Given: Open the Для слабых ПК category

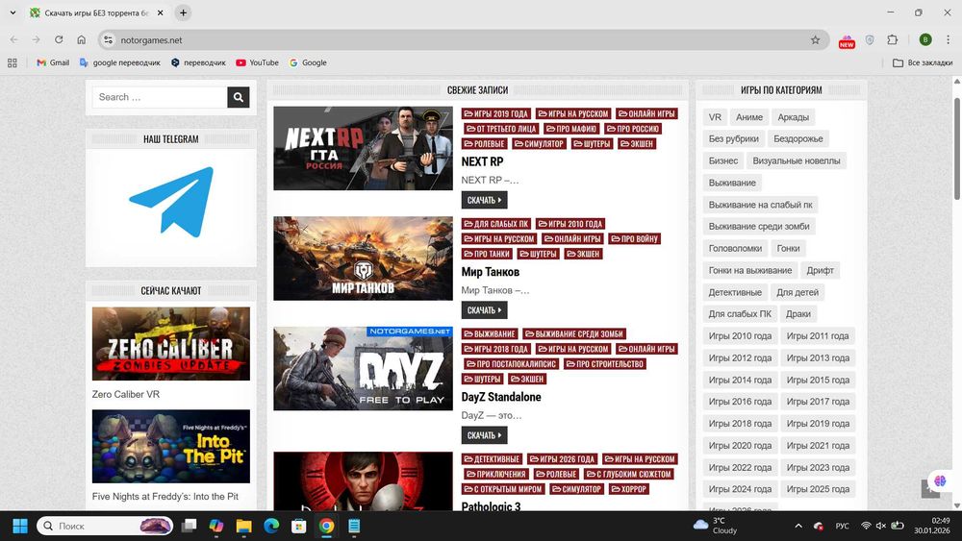Looking at the screenshot, I should pos(740,313).
